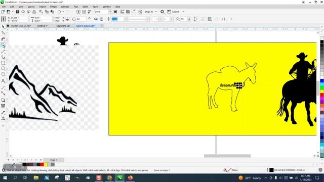Toggle the close curve button
Viewport: 324px width, 182px height.
[x=195, y=19]
